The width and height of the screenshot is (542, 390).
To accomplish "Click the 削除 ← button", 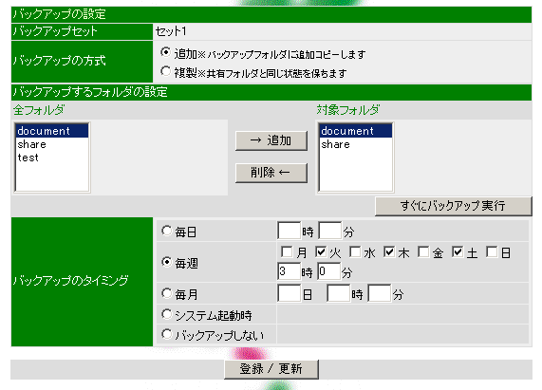I will click(271, 173).
